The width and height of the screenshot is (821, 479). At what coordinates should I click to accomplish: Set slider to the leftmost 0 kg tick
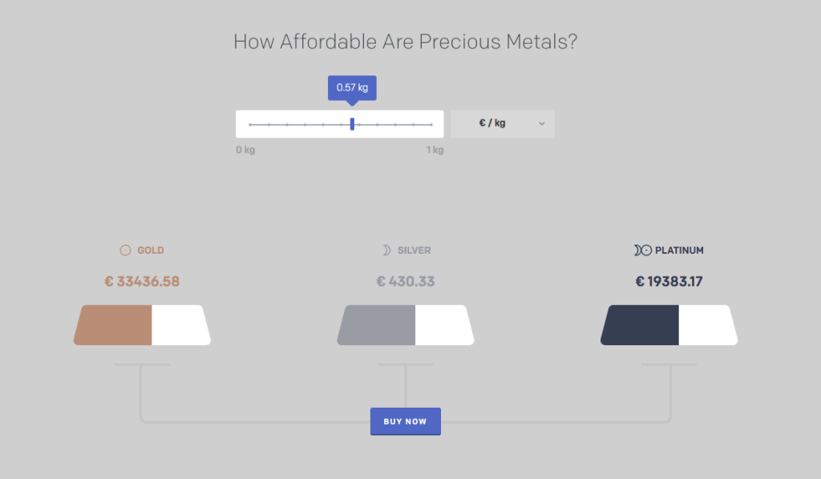point(251,124)
